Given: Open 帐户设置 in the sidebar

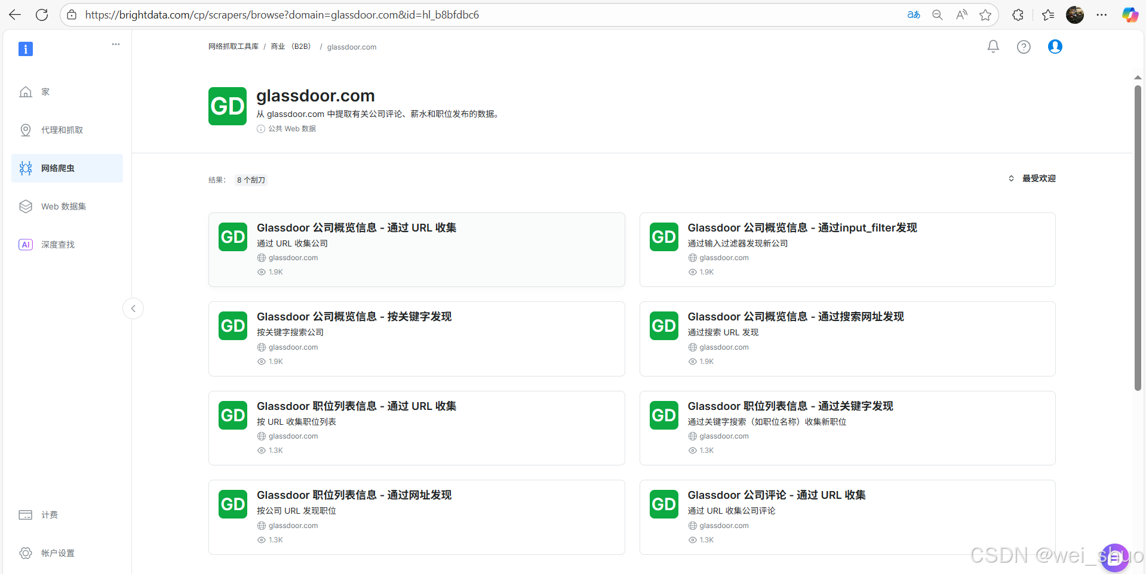Looking at the screenshot, I should click(67, 553).
